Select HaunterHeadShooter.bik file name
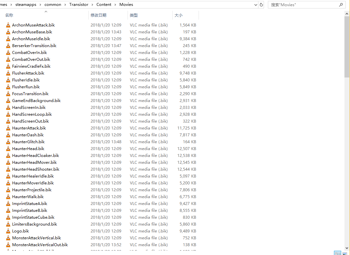This screenshot has width=350, height=255. coord(36,169)
